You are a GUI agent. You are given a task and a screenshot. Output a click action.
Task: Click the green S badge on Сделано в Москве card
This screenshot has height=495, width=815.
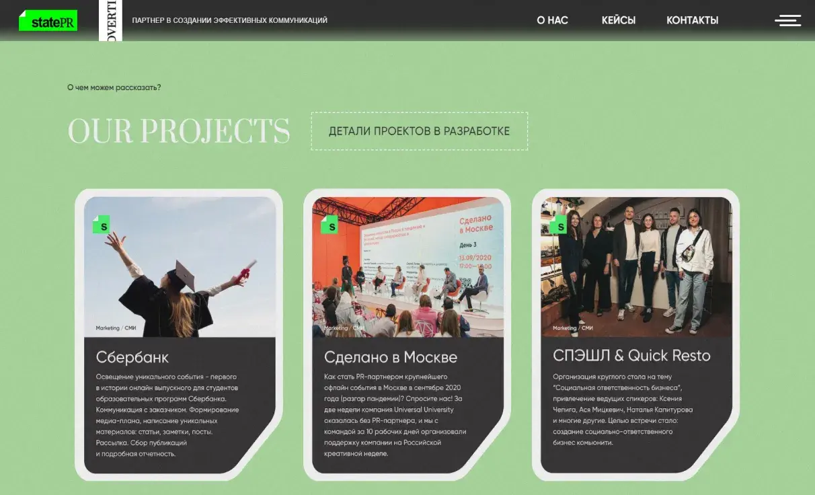coord(329,225)
